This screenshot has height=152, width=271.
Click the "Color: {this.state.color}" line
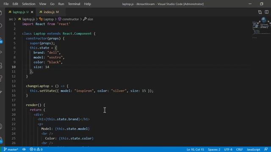69,138
